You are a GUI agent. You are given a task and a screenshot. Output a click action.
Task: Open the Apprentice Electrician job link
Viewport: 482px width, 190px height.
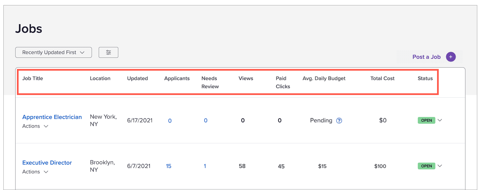tap(52, 117)
